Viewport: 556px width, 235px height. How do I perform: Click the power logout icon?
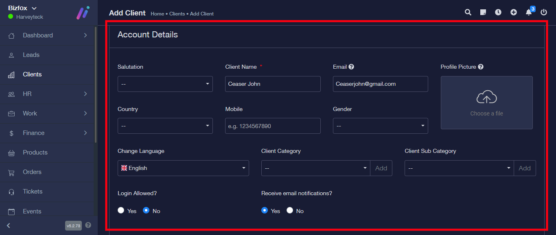pos(544,12)
